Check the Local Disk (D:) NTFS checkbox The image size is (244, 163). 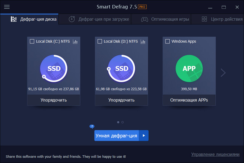click(100, 41)
